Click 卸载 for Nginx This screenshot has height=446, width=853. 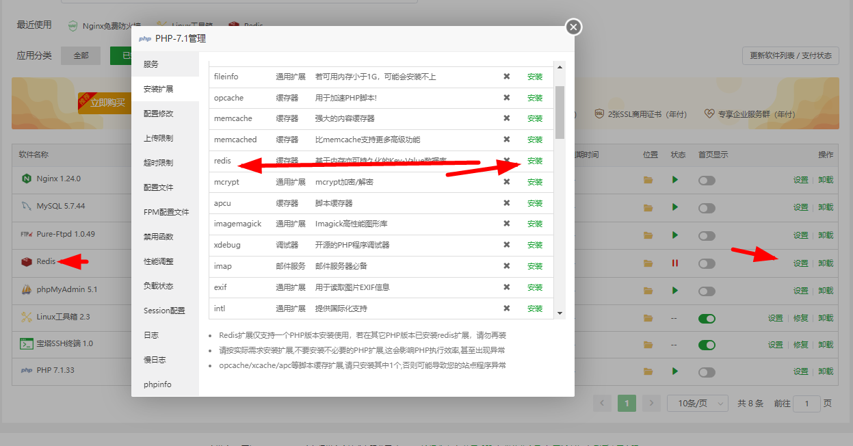coord(826,180)
